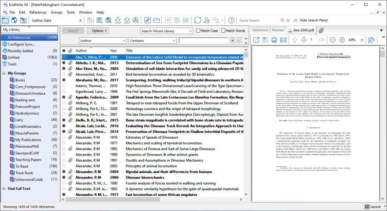The image size is (387, 211).
Task: Toggle read status dot for Abe, S. reference
Action: (x=64, y=57)
